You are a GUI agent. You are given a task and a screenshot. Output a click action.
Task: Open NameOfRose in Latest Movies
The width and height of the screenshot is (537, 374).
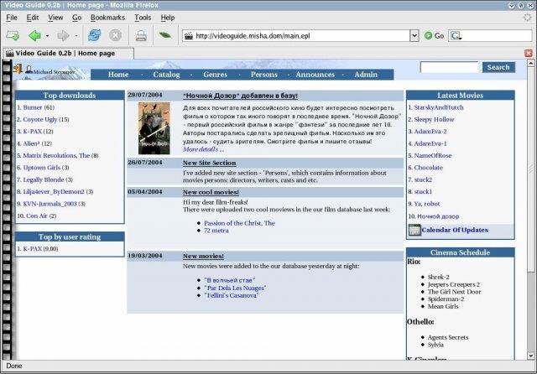point(433,156)
